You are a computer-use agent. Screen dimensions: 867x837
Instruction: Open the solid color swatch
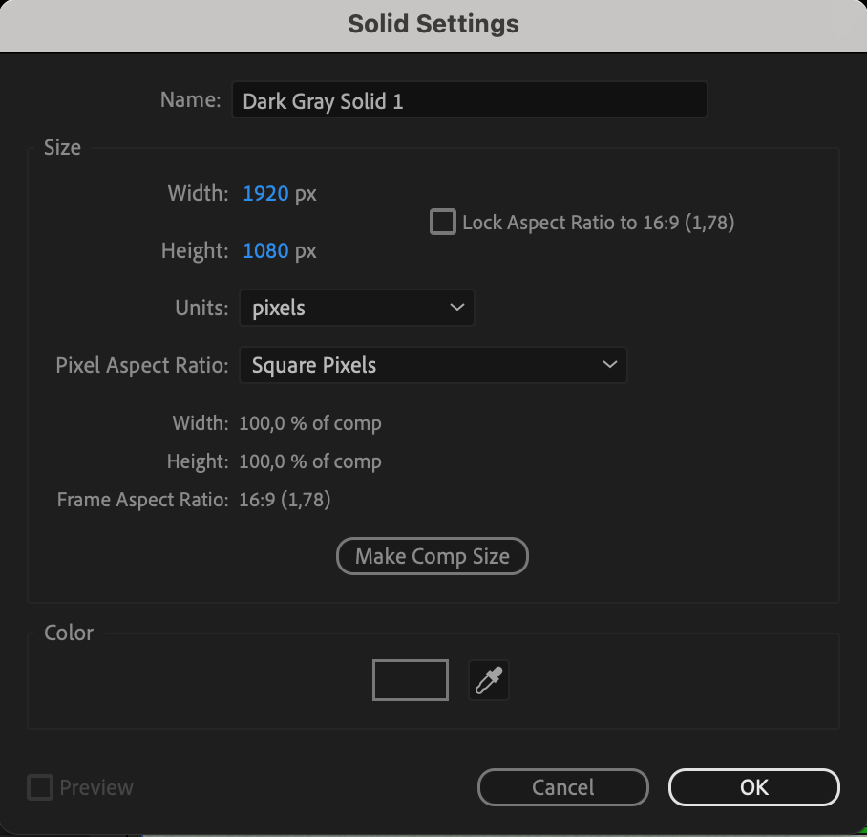pyautogui.click(x=410, y=680)
